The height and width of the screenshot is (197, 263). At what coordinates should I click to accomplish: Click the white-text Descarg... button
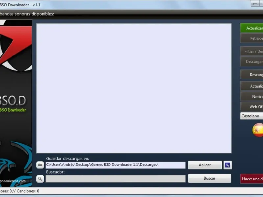click(x=251, y=75)
